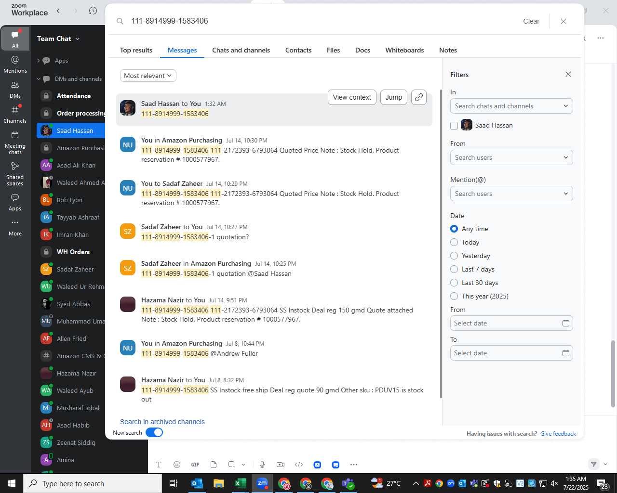
Task: Open Mentions in the sidebar
Action: 15,64
